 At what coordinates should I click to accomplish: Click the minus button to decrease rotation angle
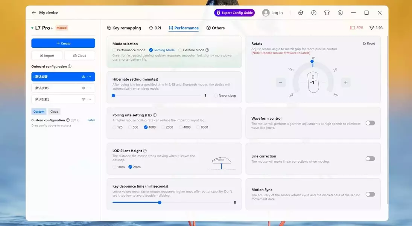281,82
